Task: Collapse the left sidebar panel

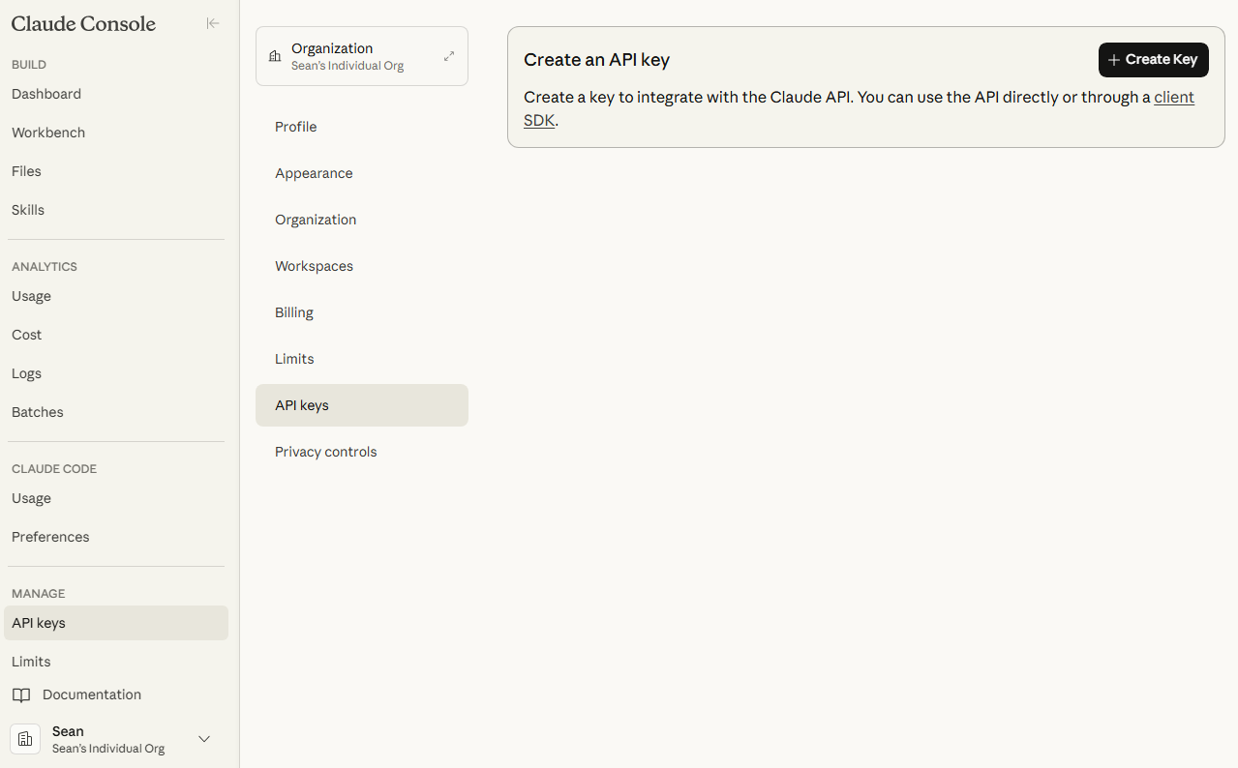Action: point(213,23)
